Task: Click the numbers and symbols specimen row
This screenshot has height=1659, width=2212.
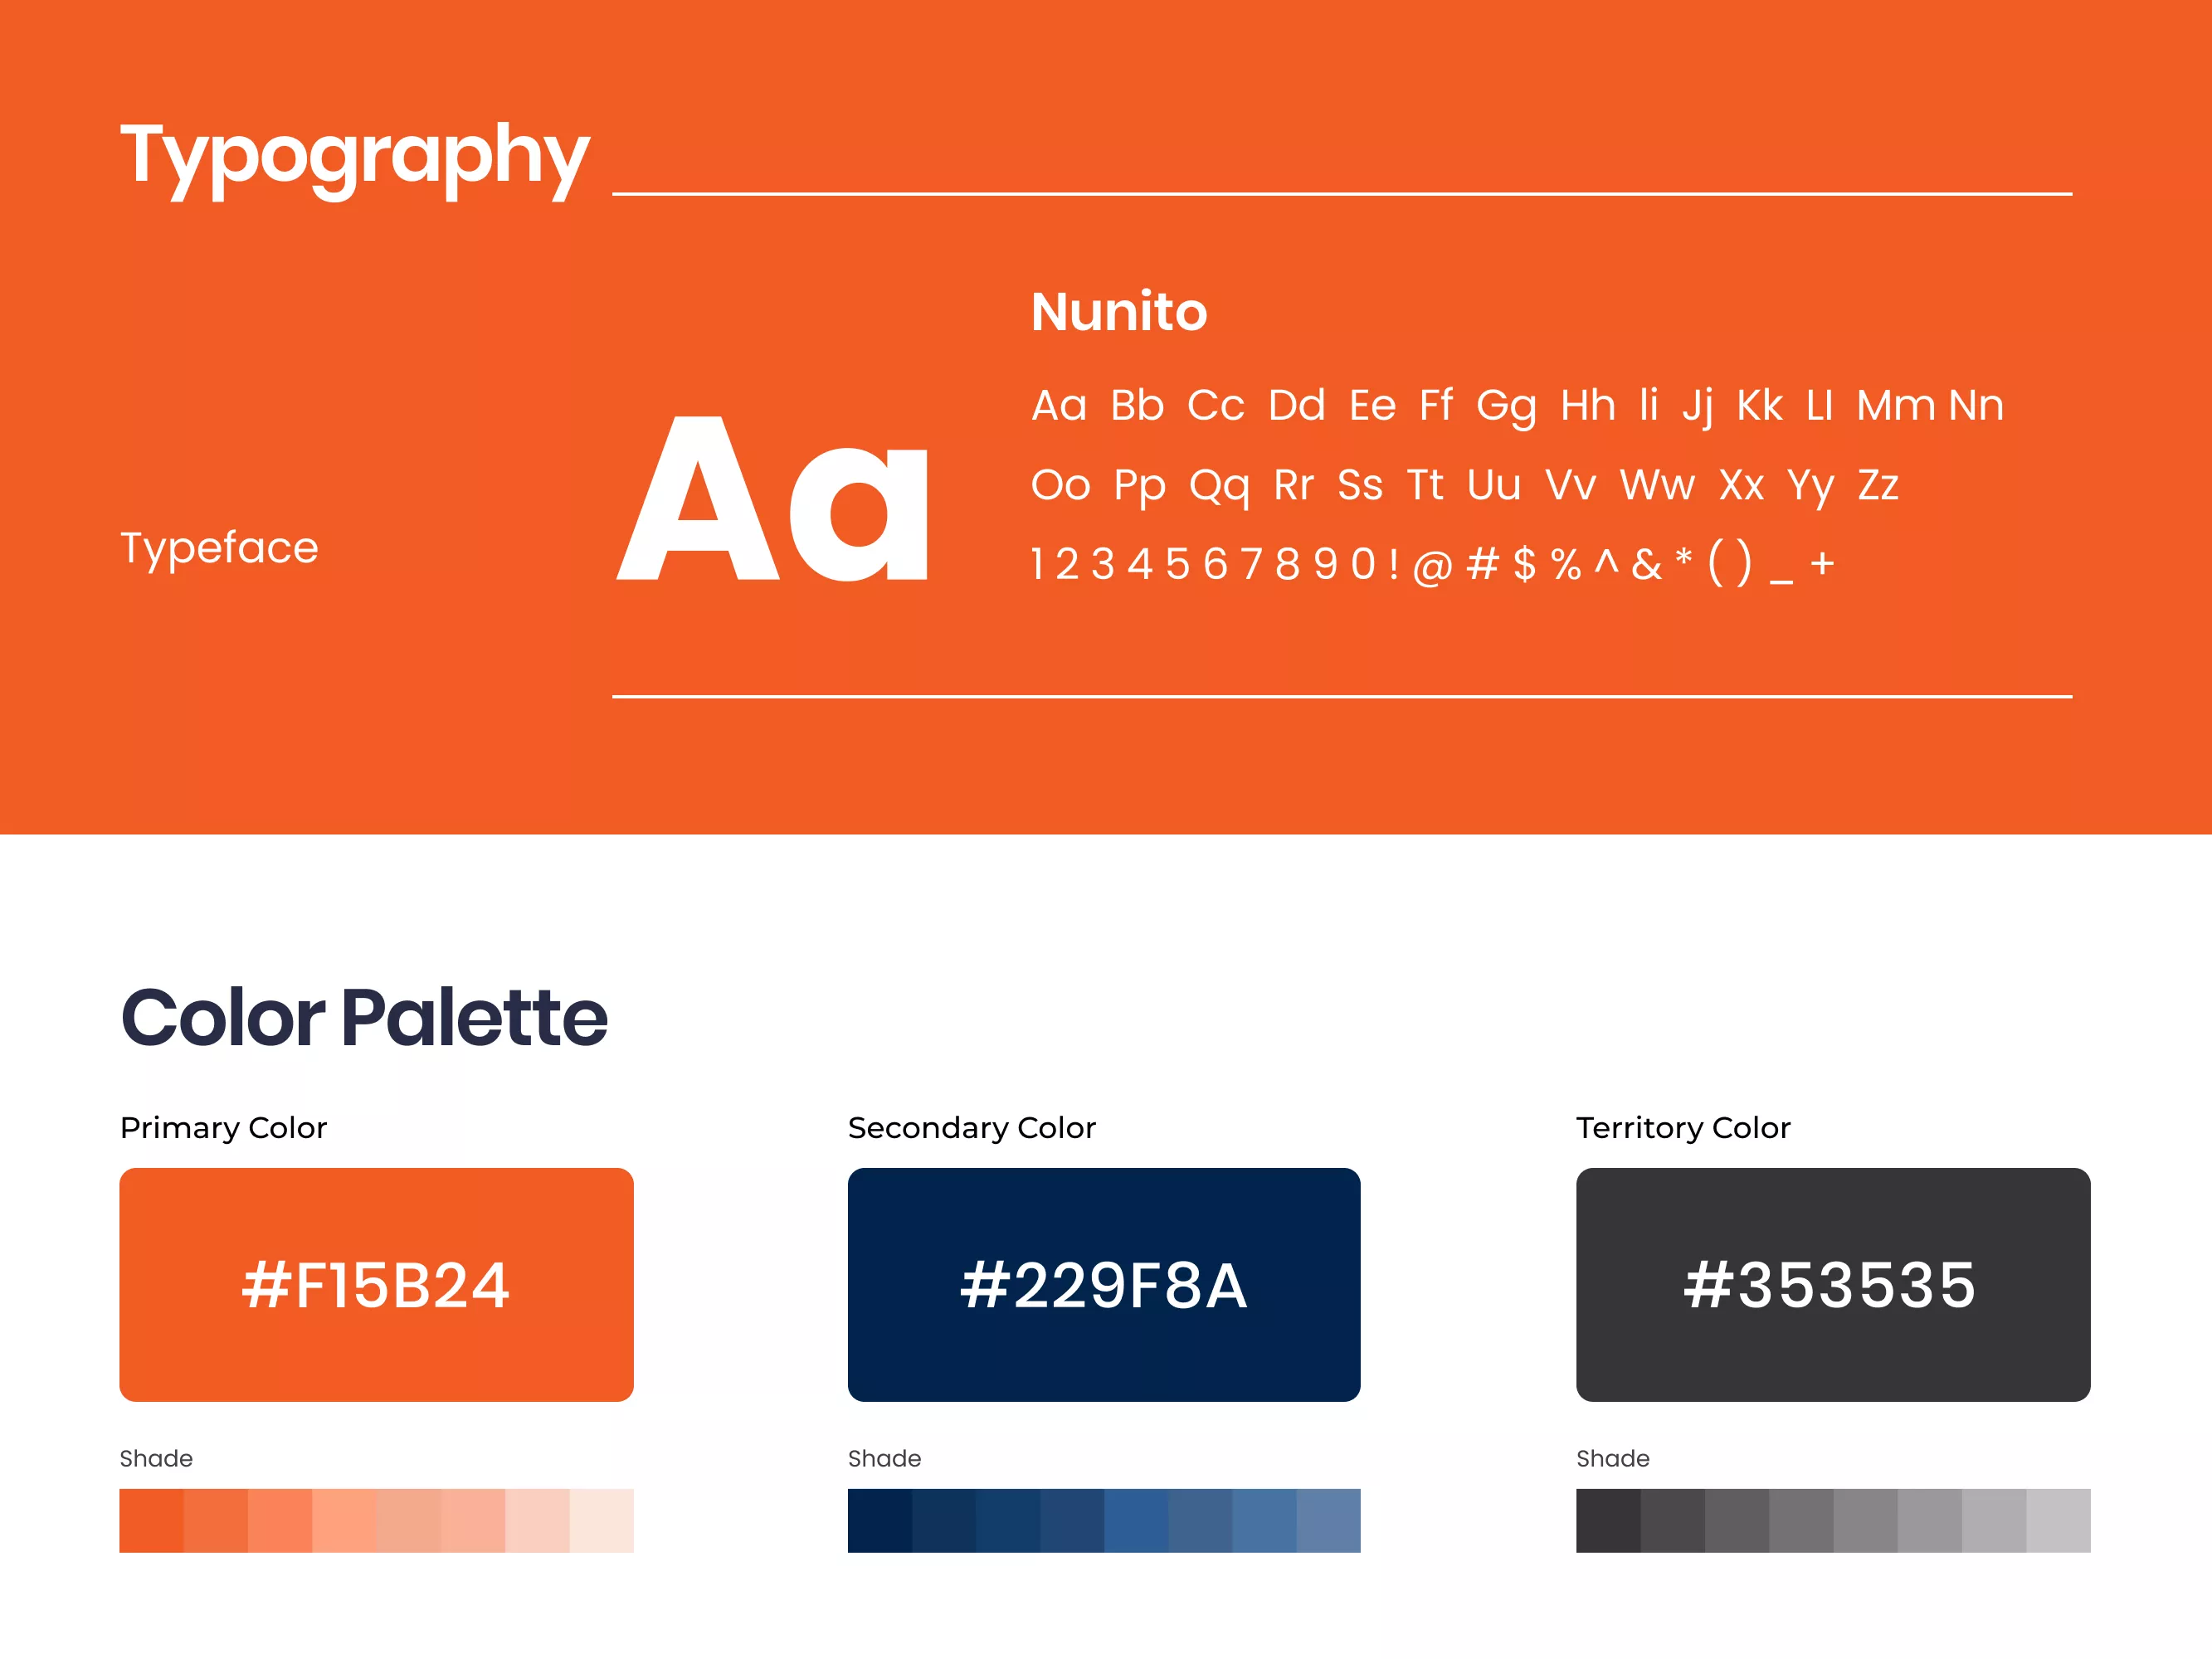Action: click(x=1432, y=564)
